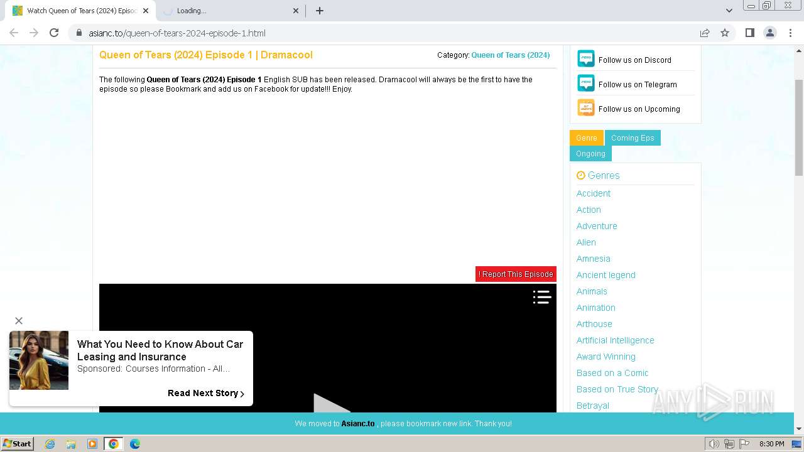
Task: Browse the Animals genre
Action: (x=592, y=291)
